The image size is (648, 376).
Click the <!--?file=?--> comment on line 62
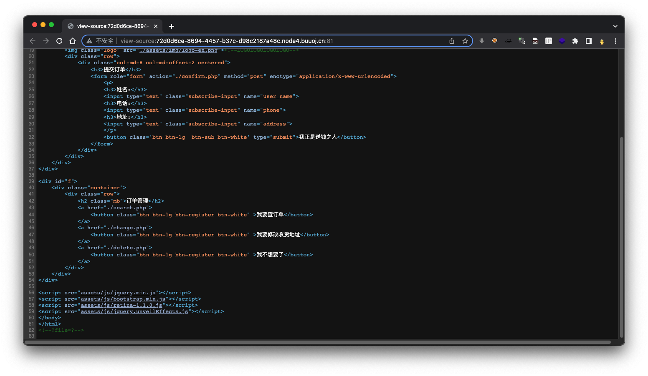click(x=61, y=330)
